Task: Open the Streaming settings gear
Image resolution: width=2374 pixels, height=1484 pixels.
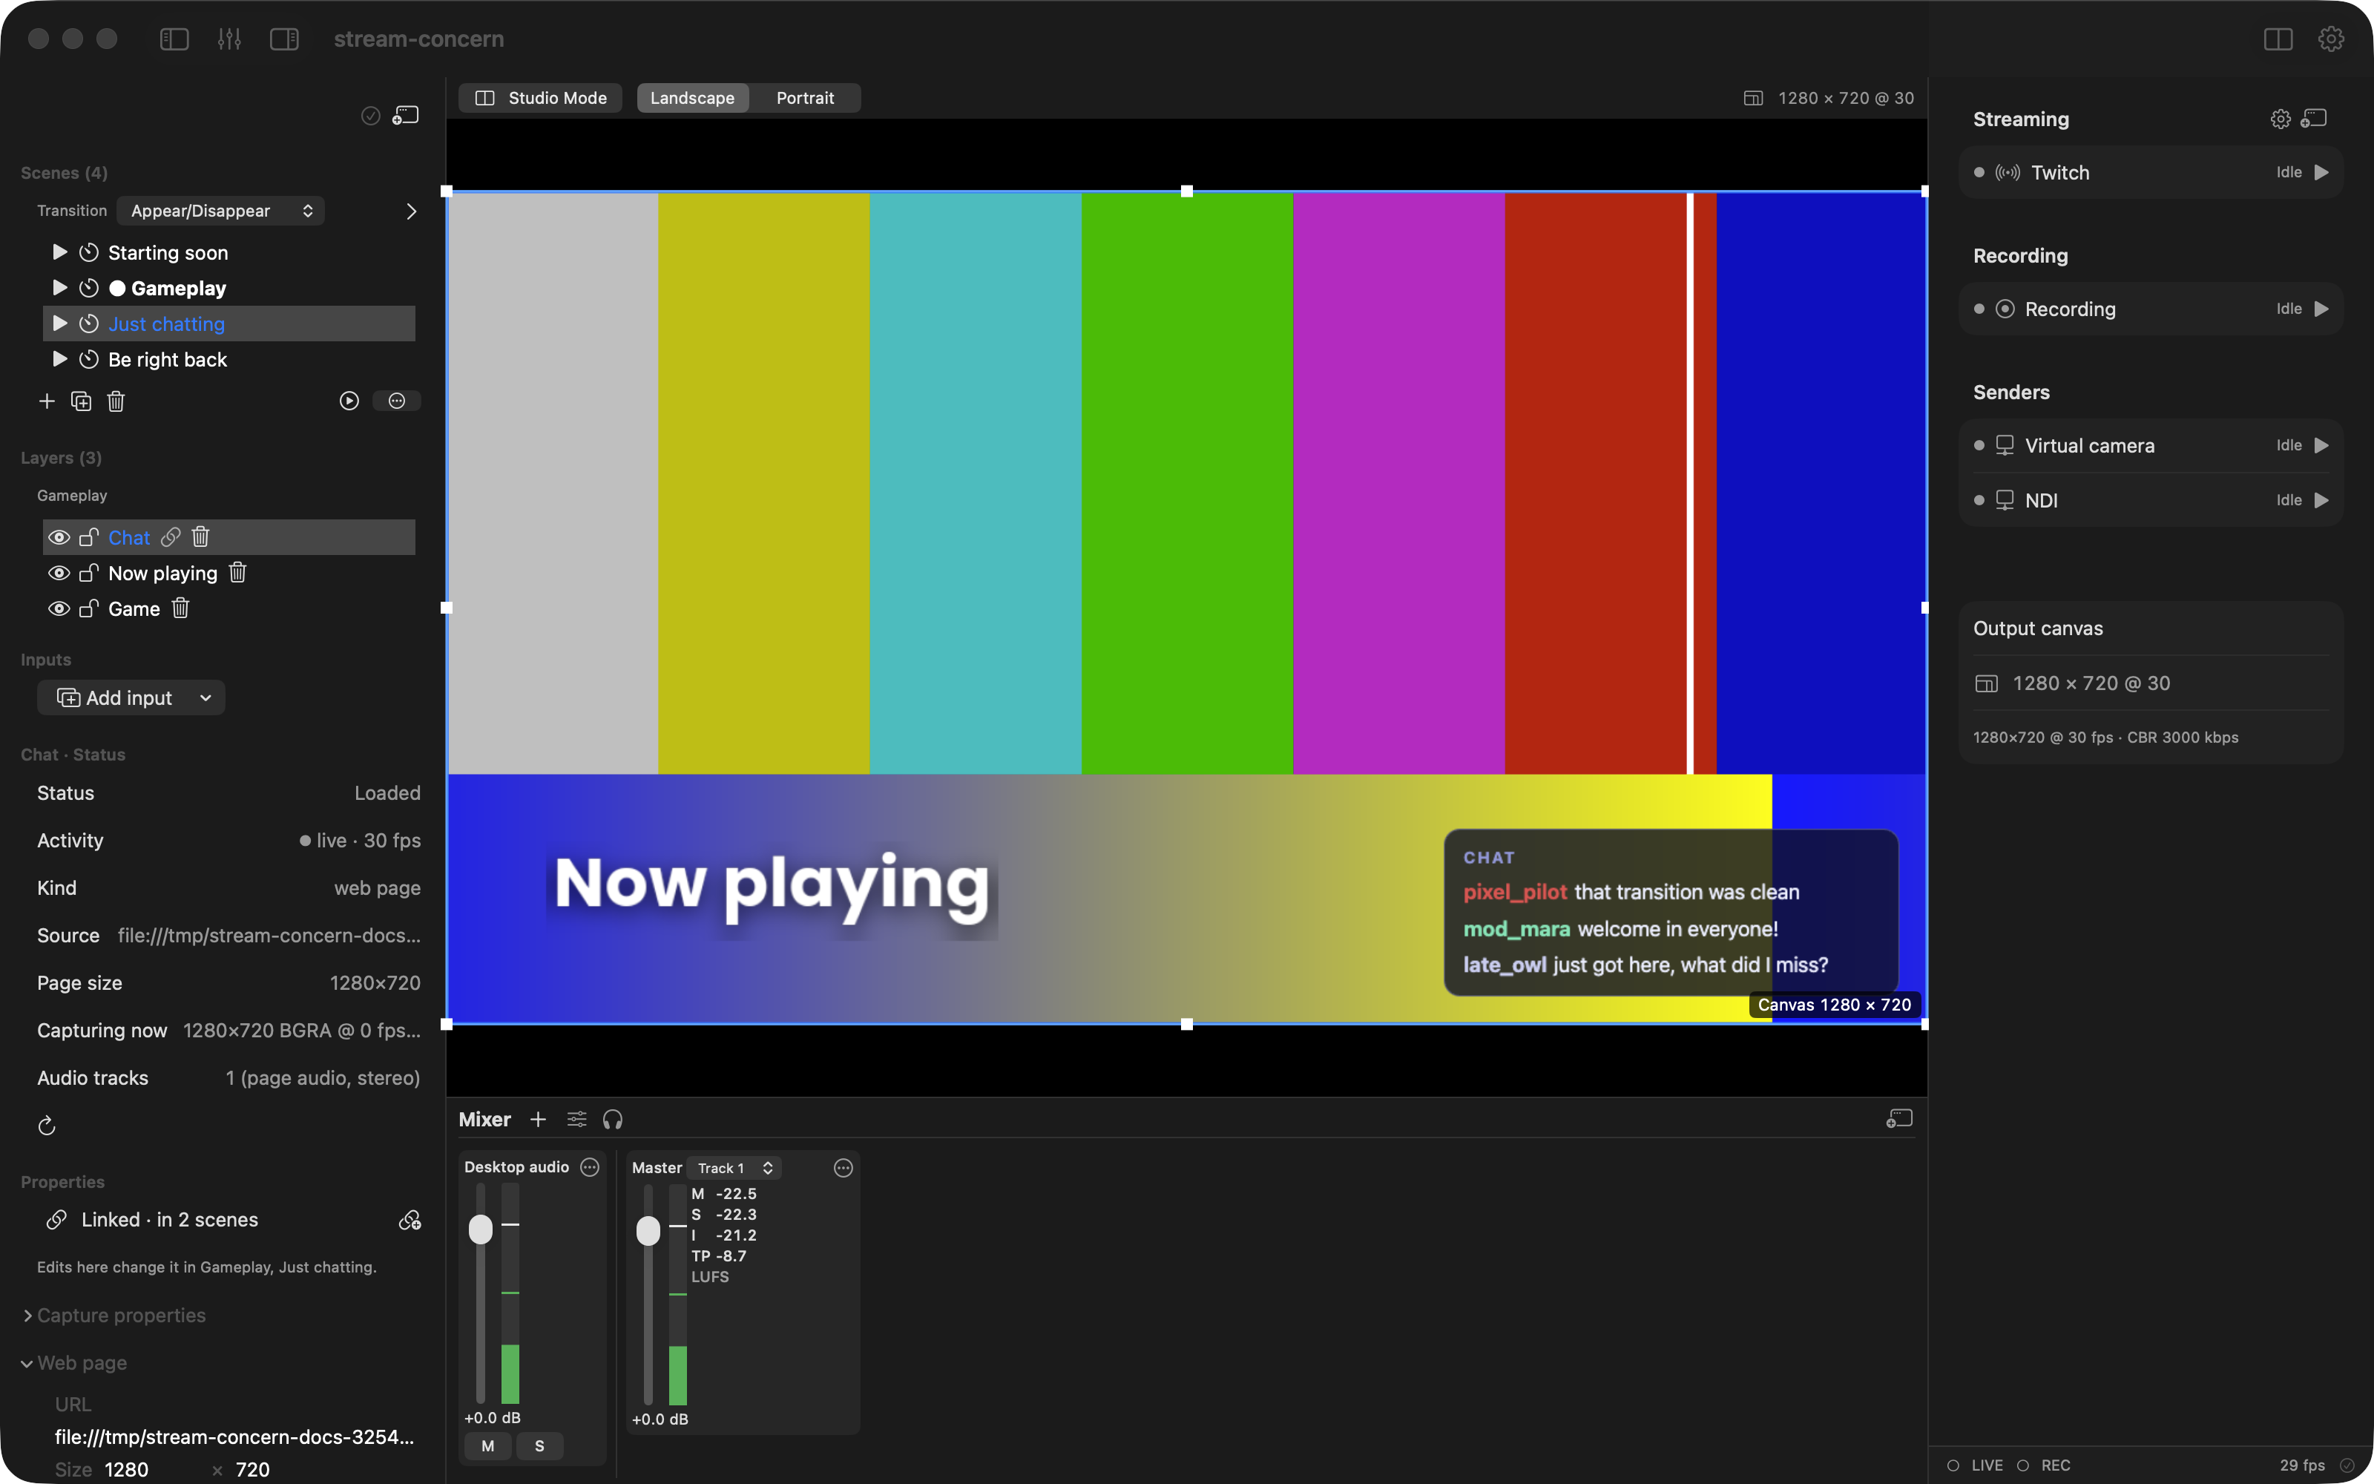Action: [x=2280, y=119]
